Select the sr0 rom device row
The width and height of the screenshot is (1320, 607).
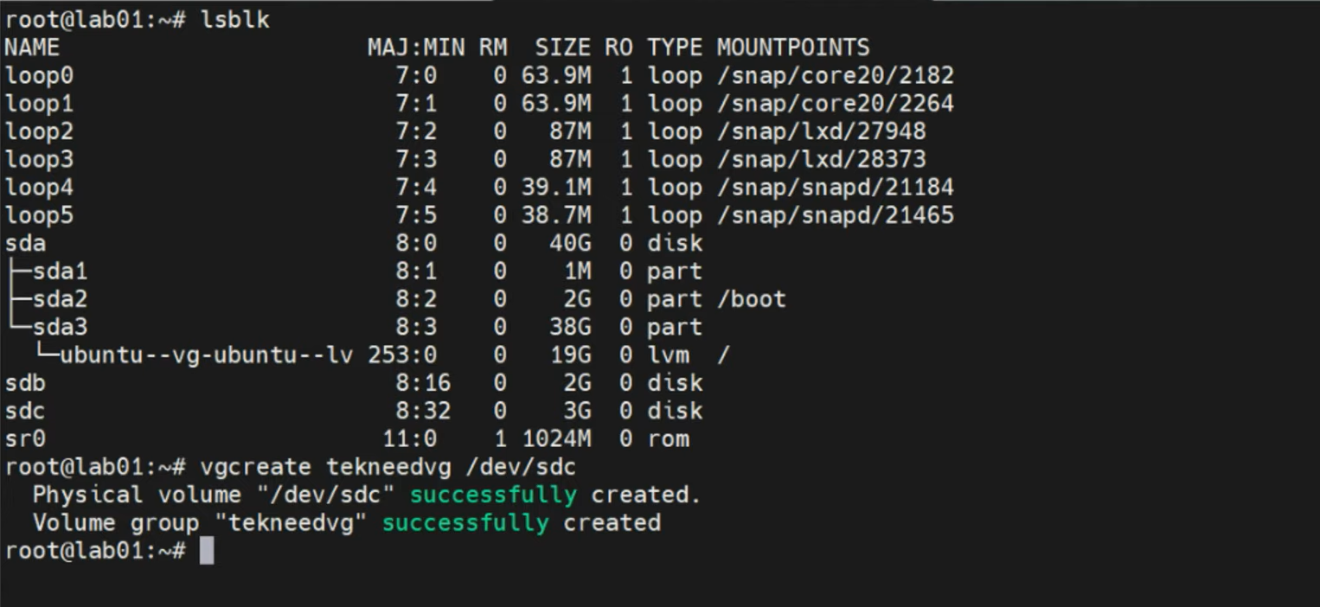click(24, 438)
